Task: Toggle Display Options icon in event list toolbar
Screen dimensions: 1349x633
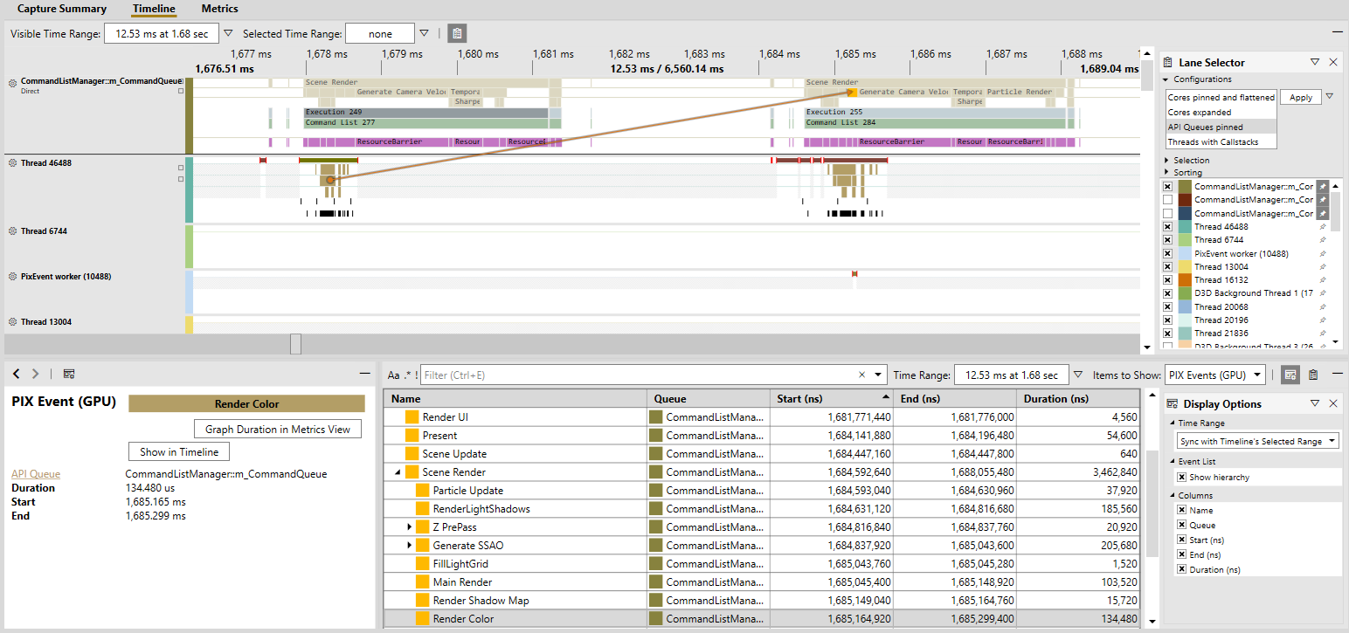Action: click(1290, 375)
